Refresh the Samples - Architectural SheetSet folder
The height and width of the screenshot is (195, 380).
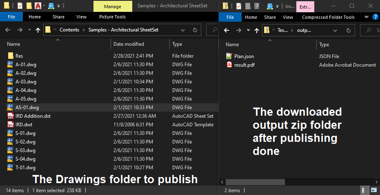tap(195, 30)
